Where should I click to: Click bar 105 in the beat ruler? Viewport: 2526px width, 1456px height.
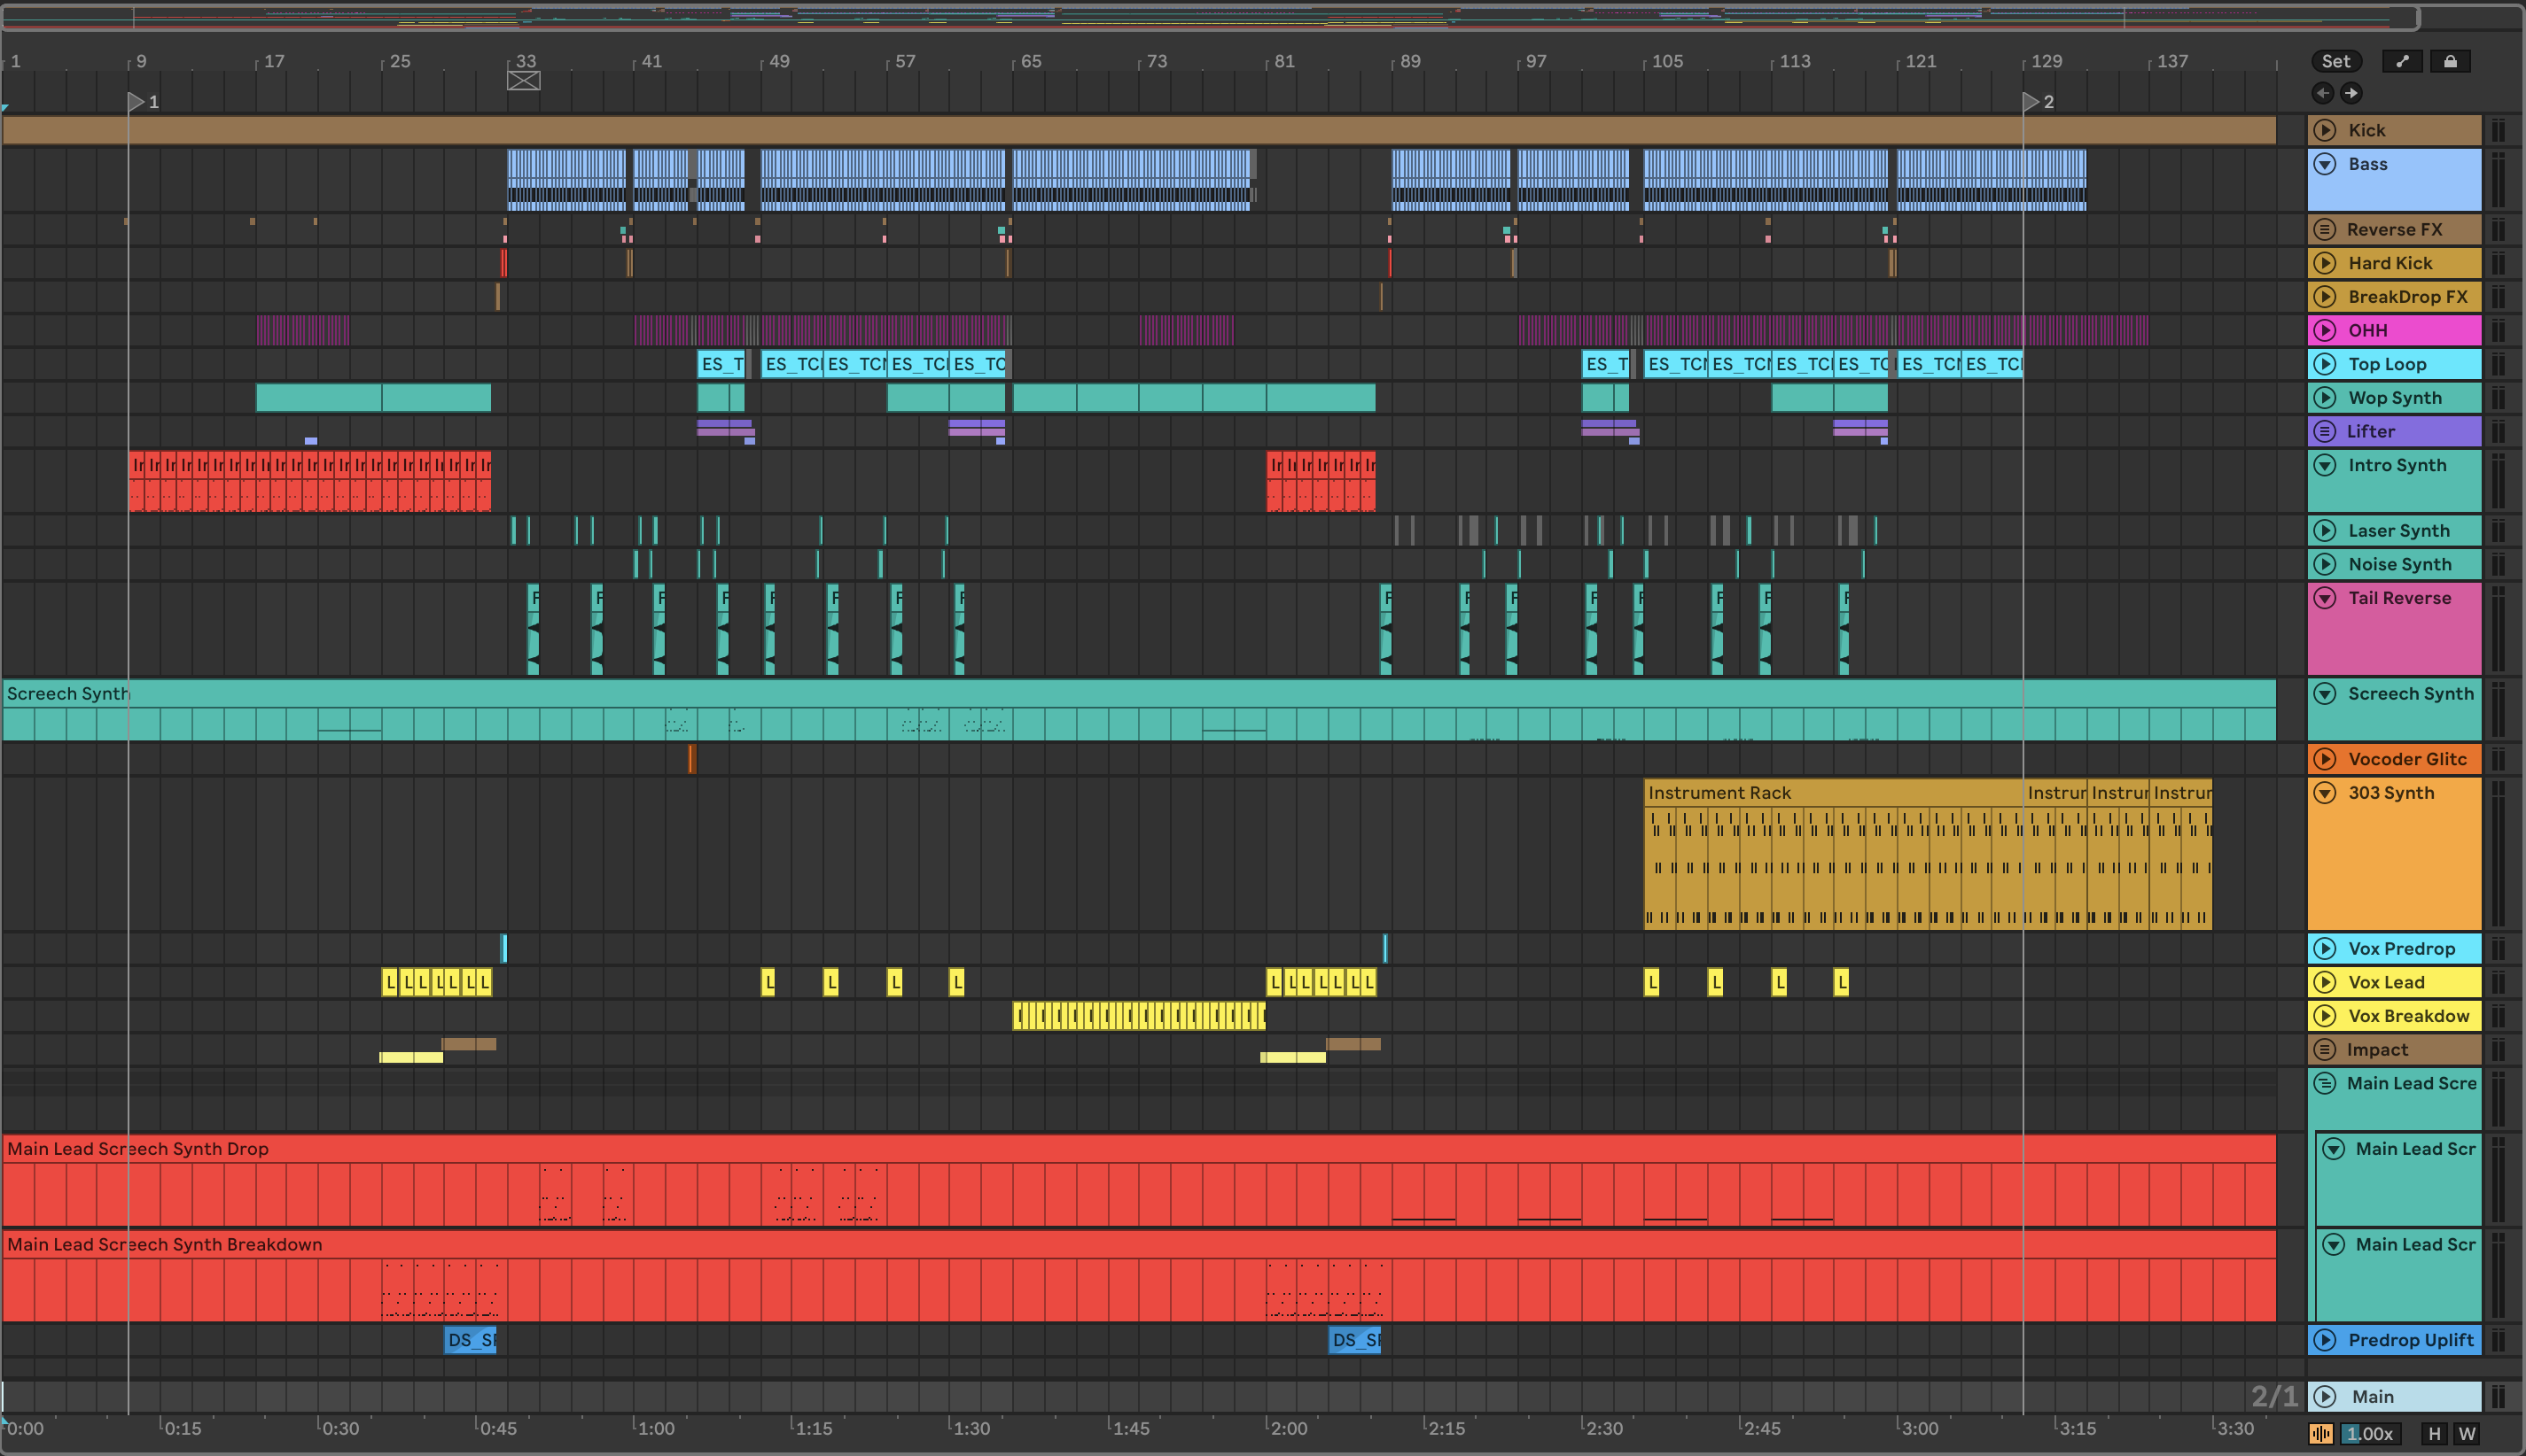pyautogui.click(x=1666, y=62)
